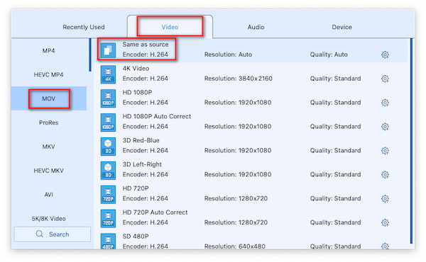Click the 4K Video preset icon
The width and height of the screenshot is (426, 262).
pyautogui.click(x=108, y=74)
